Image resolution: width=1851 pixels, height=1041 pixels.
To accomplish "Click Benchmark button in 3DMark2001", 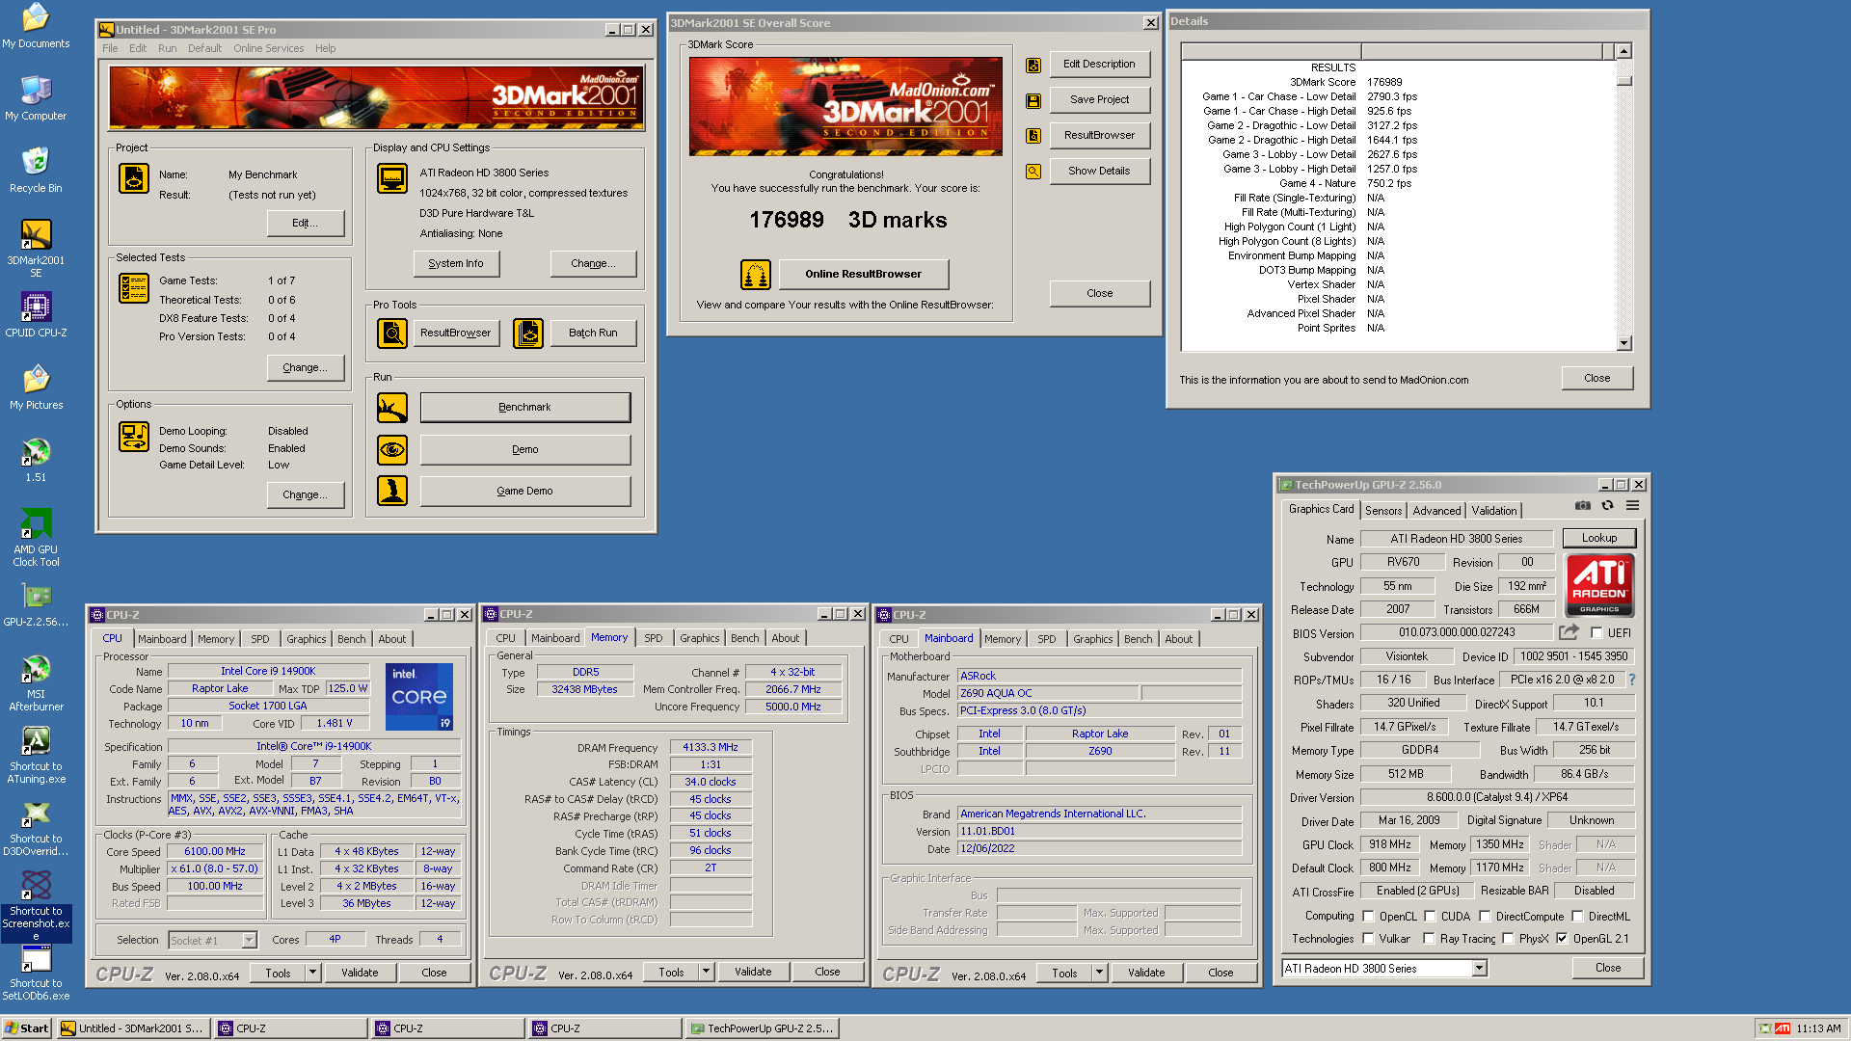I will point(525,408).
